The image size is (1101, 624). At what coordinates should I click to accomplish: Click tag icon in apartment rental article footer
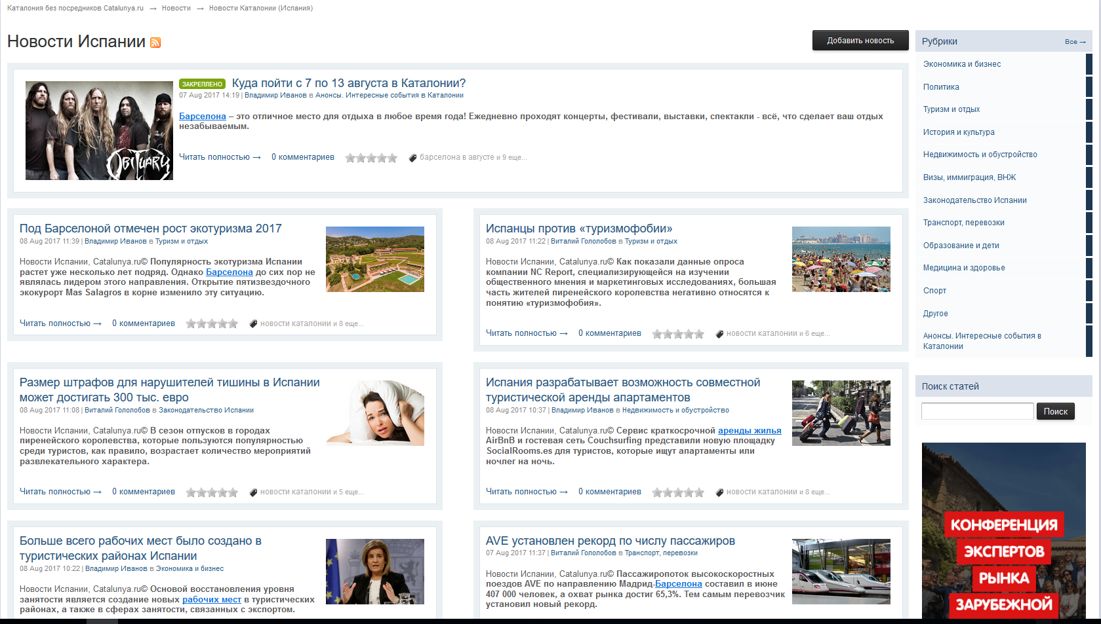[719, 492]
